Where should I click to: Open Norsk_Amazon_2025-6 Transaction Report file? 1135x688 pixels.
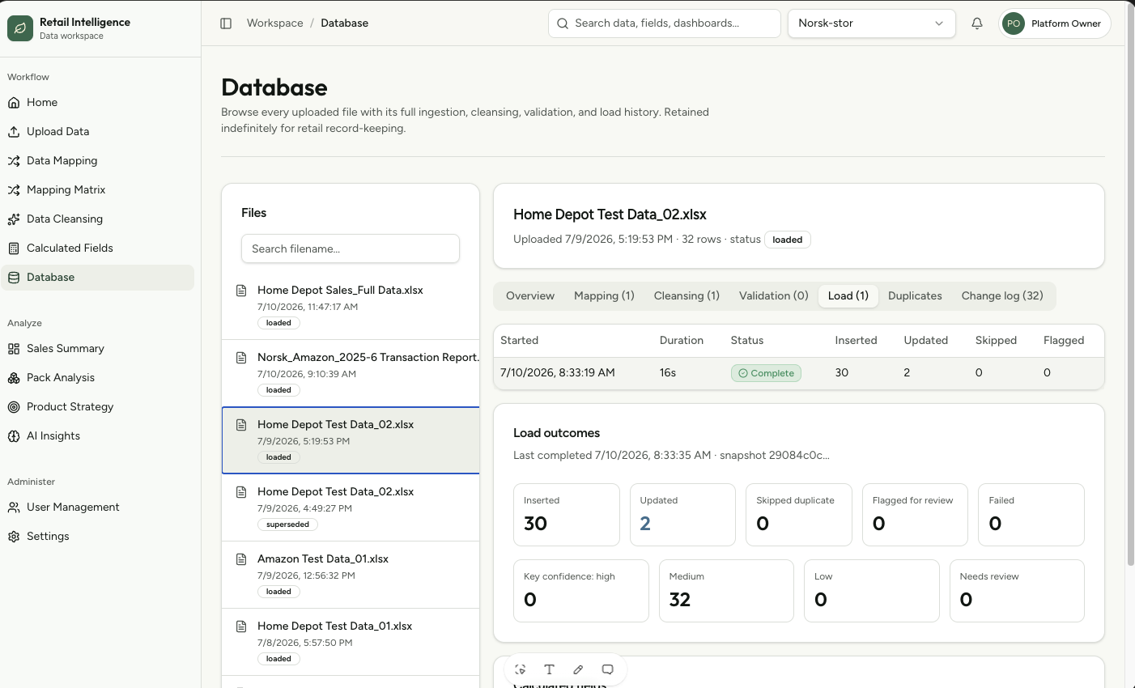[x=351, y=373]
